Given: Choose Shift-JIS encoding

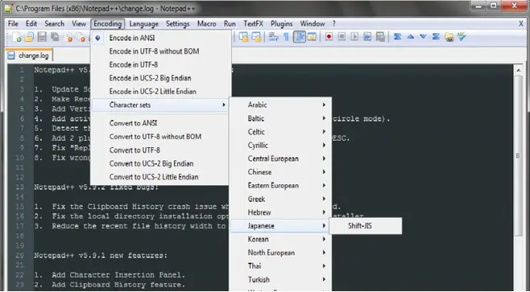Looking at the screenshot, I should point(366,226).
